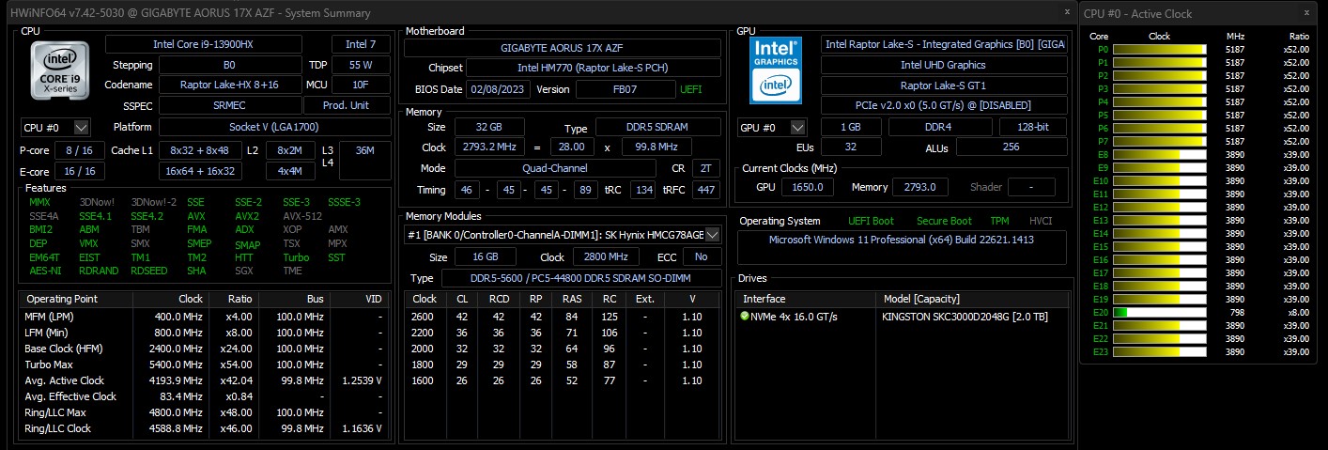Click the TPM label

point(999,221)
